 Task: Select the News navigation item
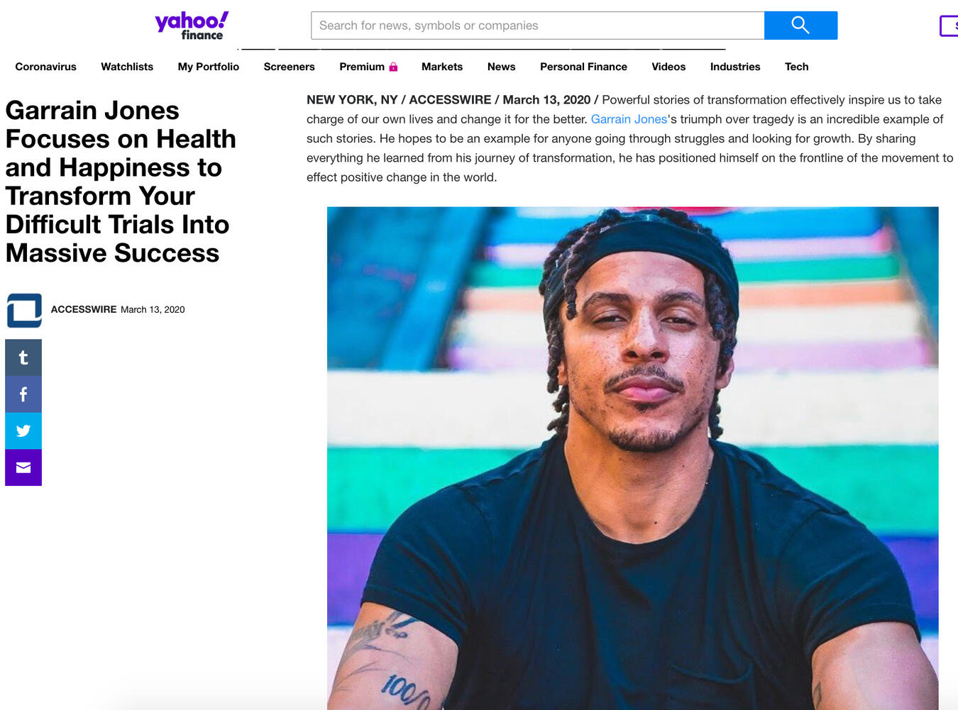coord(501,67)
